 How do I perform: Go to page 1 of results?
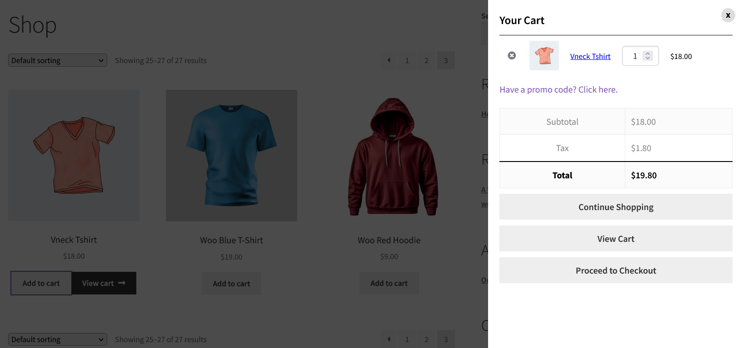(407, 60)
